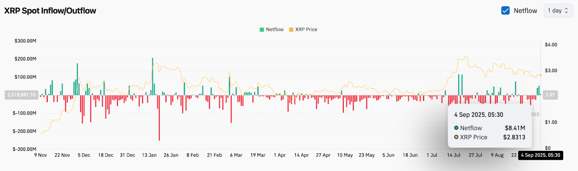Click the 5 Jun date label

click(x=388, y=155)
